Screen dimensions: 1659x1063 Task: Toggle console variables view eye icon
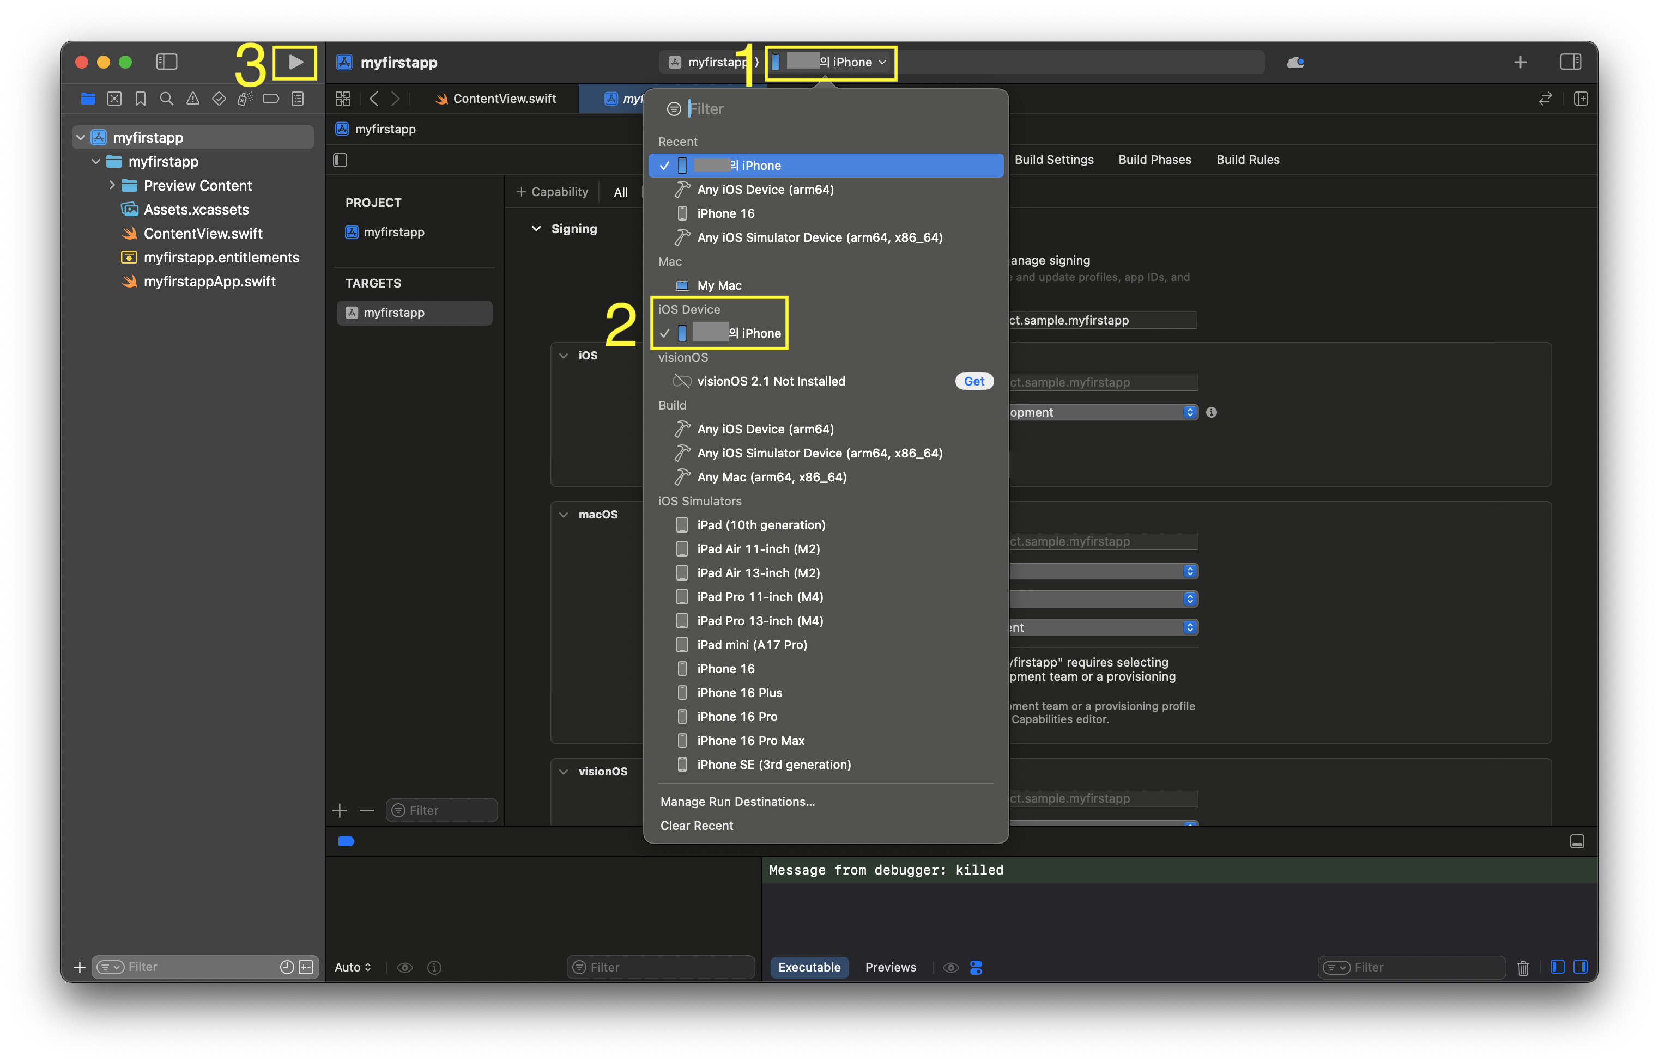[x=405, y=967]
